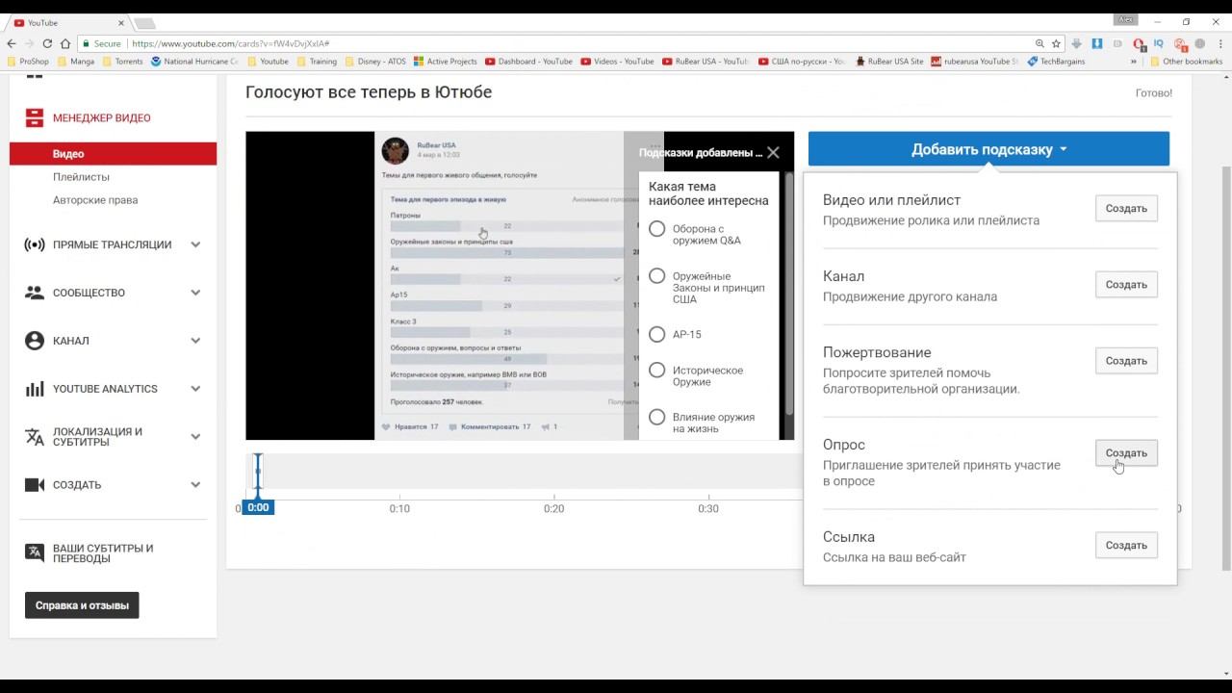Screen dimensions: 1232x693
Task: Create Опрос poll card
Action: pyautogui.click(x=1126, y=452)
